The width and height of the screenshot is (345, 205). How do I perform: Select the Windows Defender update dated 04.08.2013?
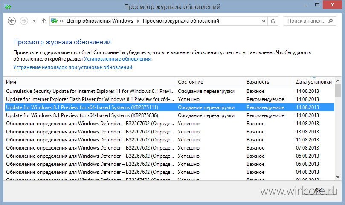pos(169,172)
